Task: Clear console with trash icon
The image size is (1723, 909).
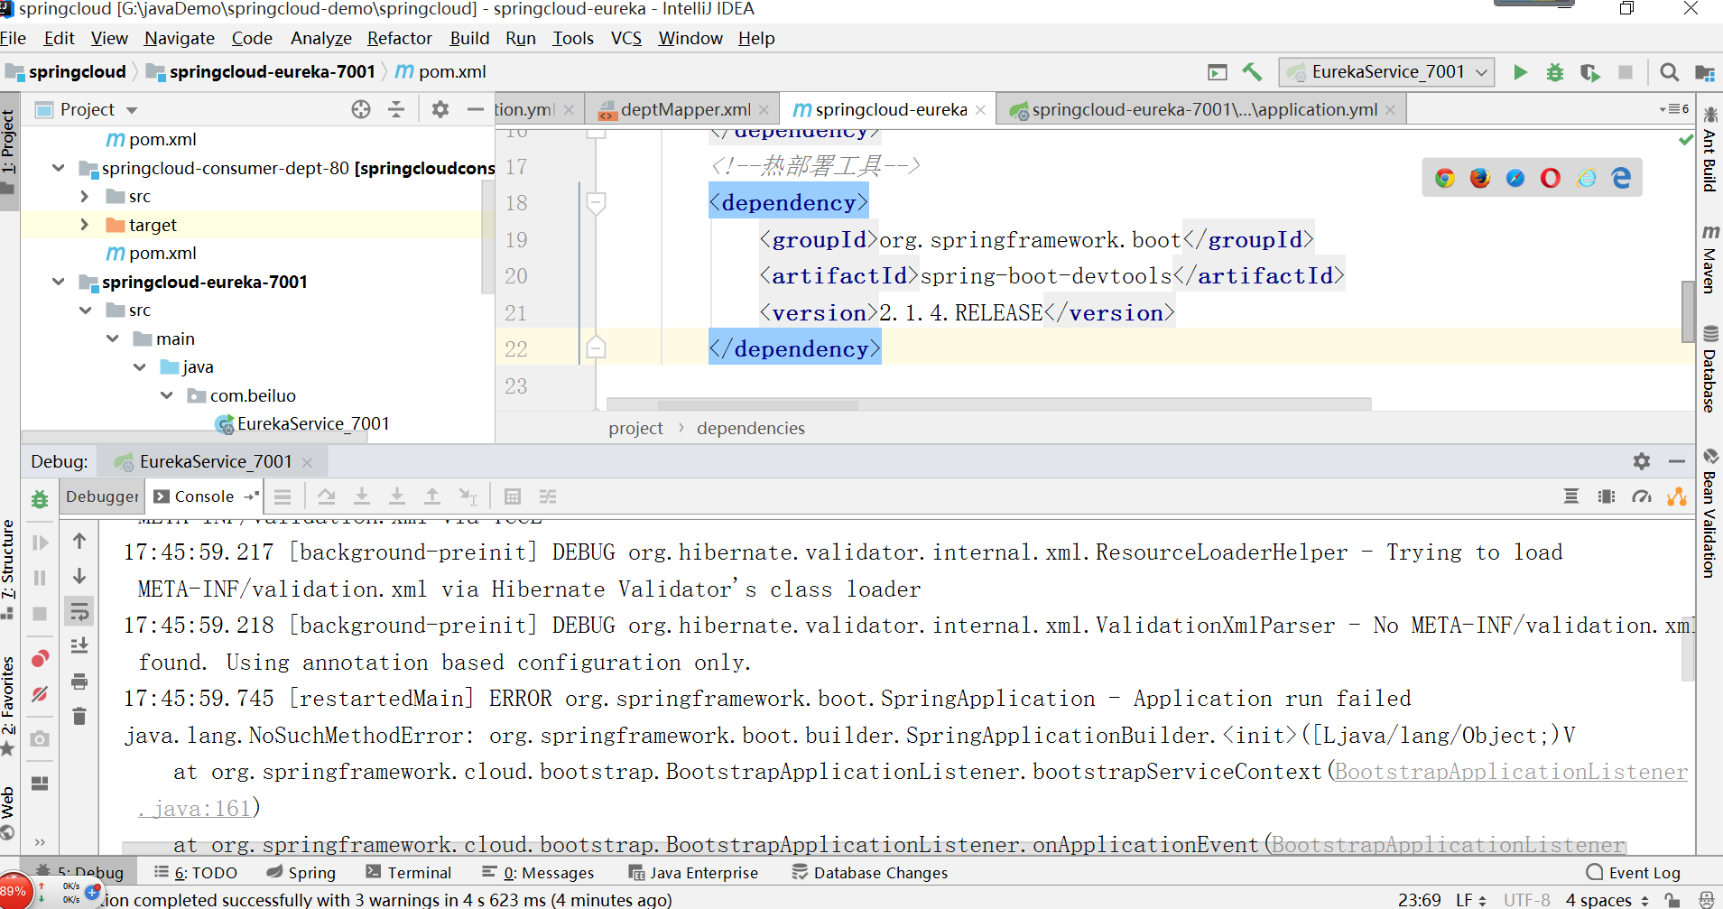Action: coord(79,716)
